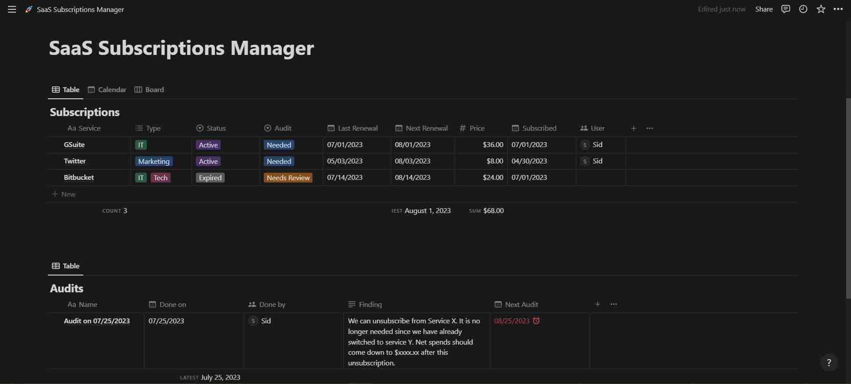Open the GSuite service row
851x384 pixels.
[74, 145]
